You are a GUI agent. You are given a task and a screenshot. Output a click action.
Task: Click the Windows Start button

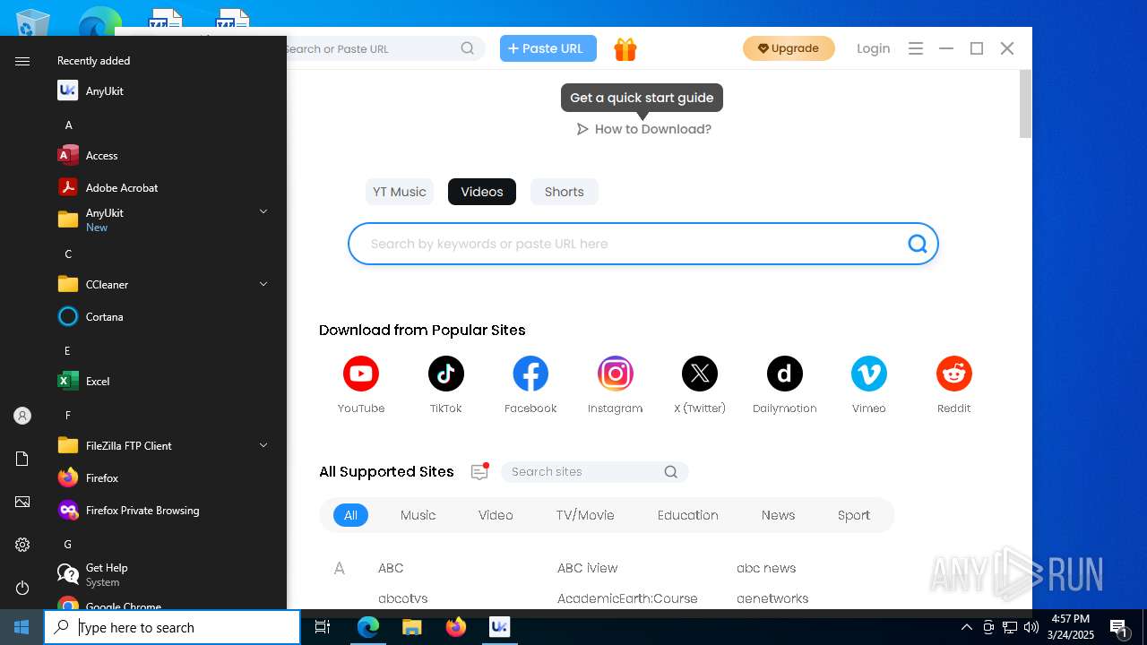pyautogui.click(x=22, y=627)
